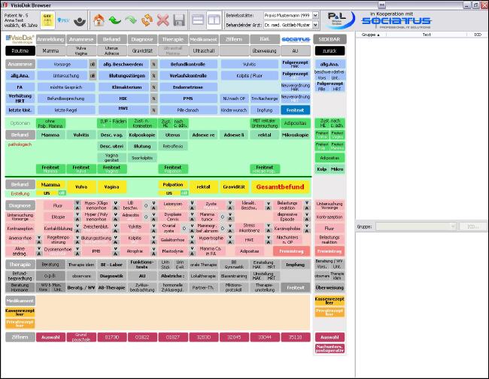Click the Home house icon in toolbar
The width and height of the screenshot is (489, 379).
click(99, 19)
